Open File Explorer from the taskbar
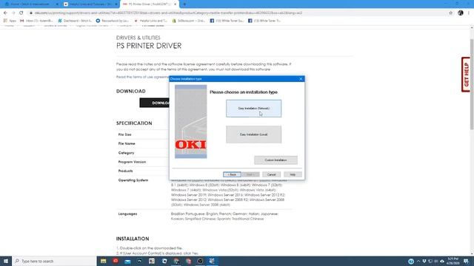474x266 pixels. 104,261
